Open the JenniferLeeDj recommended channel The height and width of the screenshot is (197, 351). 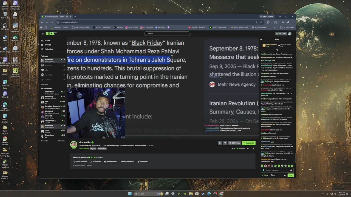pyautogui.click(x=53, y=121)
